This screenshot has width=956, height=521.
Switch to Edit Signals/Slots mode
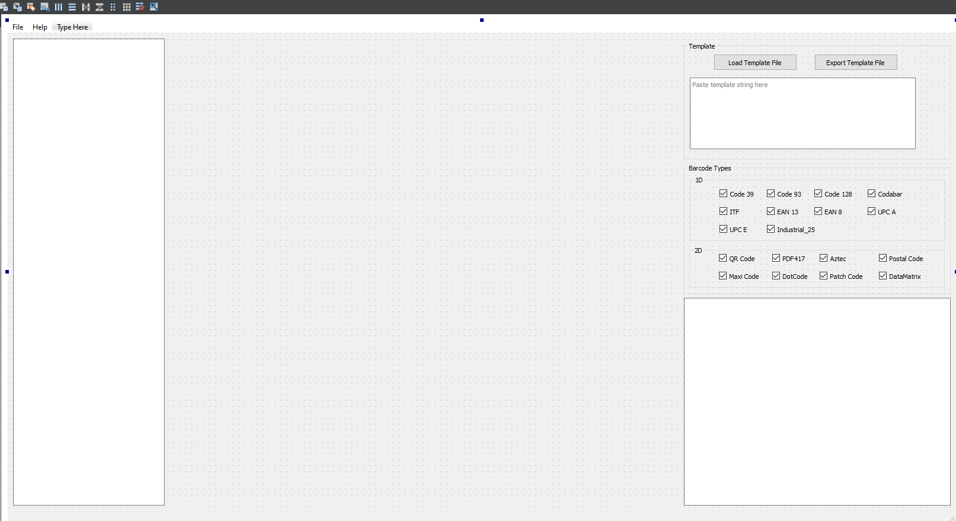[17, 7]
